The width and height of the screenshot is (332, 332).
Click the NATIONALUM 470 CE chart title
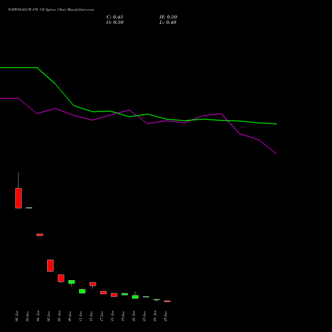click(x=51, y=10)
